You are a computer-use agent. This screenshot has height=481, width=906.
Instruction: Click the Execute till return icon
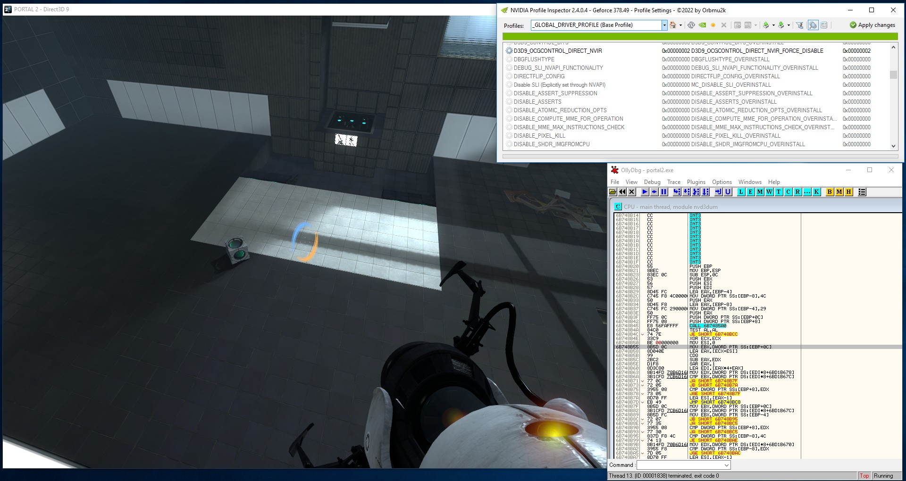tap(718, 192)
